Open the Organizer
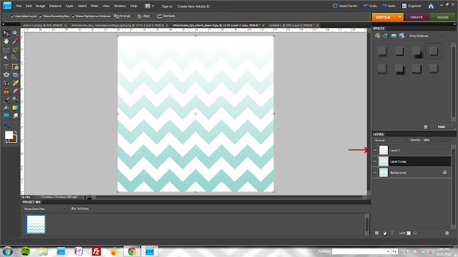 tap(411, 6)
